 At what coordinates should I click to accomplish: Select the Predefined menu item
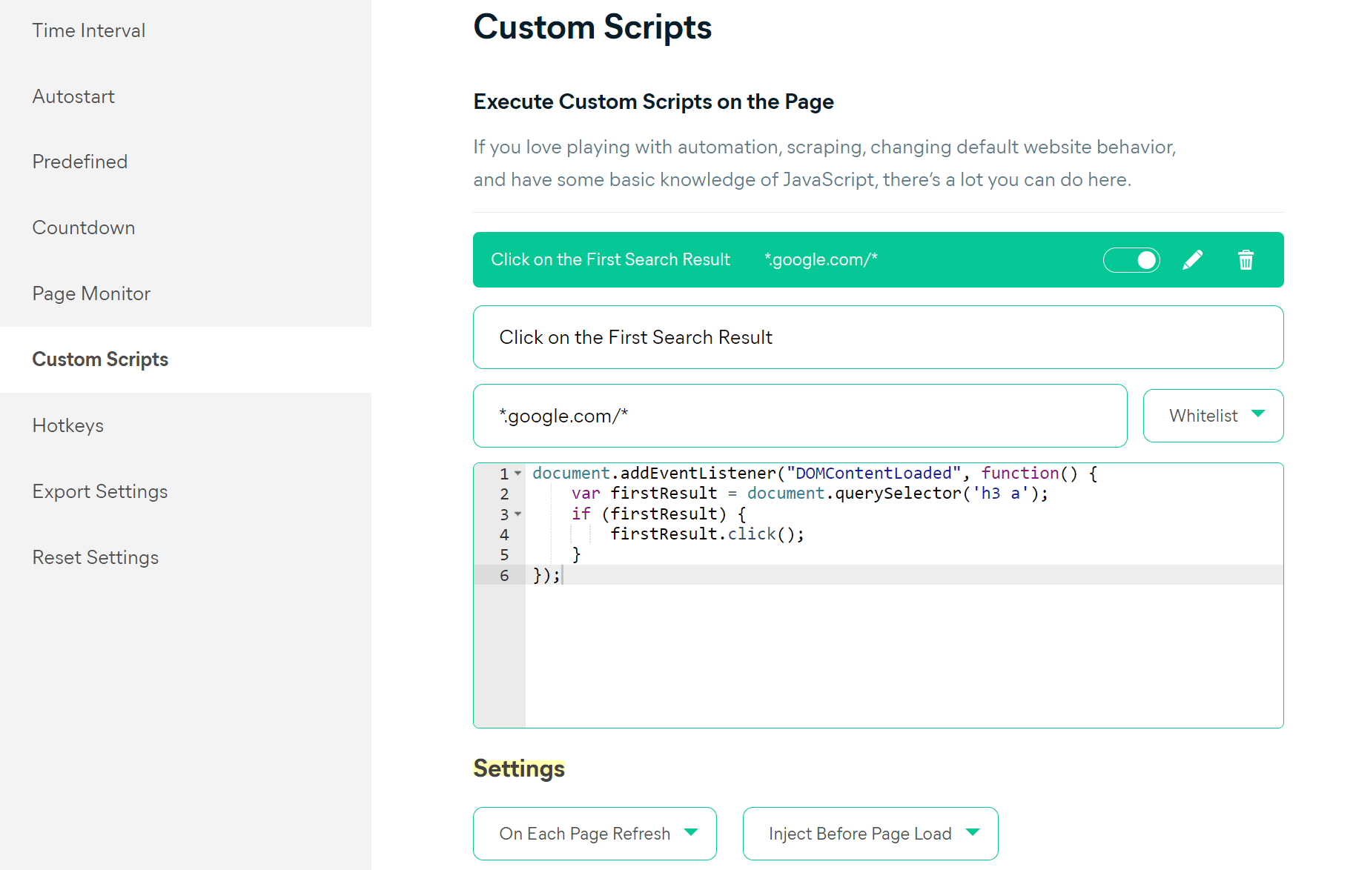[x=80, y=162]
